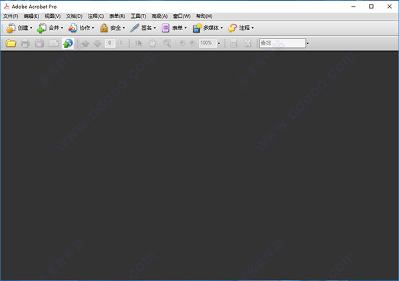Click the 合并 combine files icon
Image resolution: width=399 pixels, height=281 pixels.
tap(41, 28)
